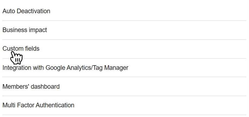Click the Business impact link
The width and height of the screenshot is (249, 117).
[25, 30]
